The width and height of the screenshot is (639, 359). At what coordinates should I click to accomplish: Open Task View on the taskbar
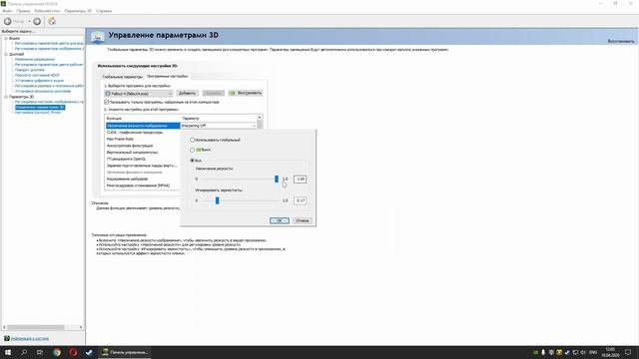click(40, 352)
